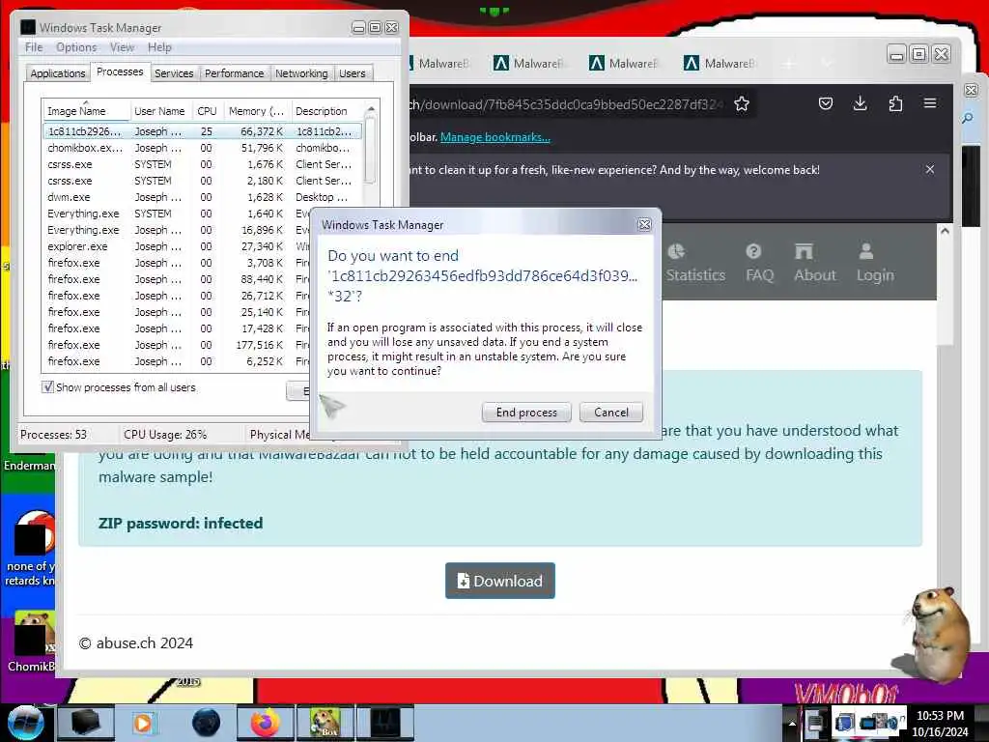The height and width of the screenshot is (742, 989).
Task: Switch to the third MalwareB Firefox tab
Action: 626,63
